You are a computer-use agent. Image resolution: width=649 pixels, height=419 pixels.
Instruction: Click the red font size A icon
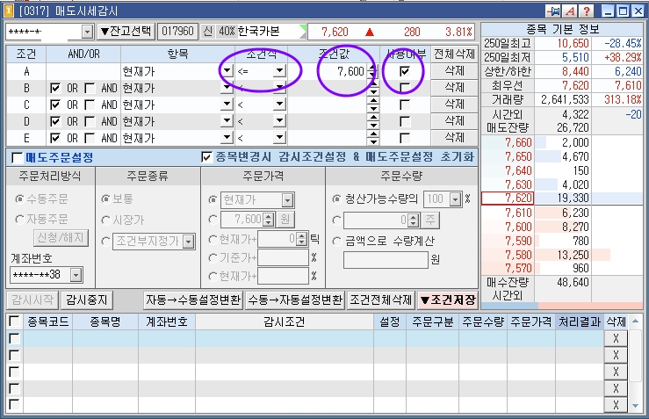point(570,11)
